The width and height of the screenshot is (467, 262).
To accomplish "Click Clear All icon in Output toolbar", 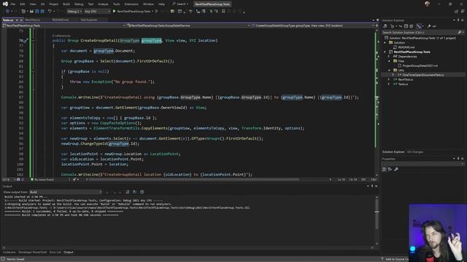I will click(128, 192).
